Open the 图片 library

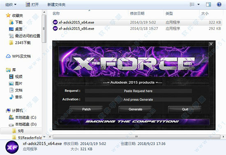tap(16, 83)
